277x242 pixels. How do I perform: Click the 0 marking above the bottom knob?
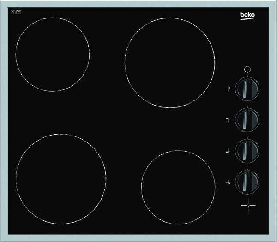247,170
